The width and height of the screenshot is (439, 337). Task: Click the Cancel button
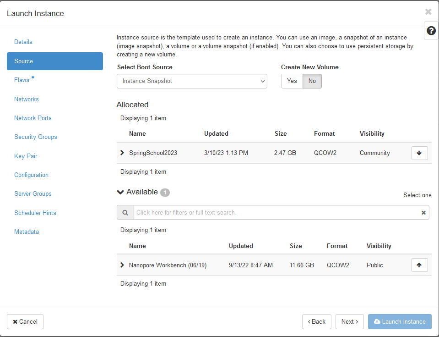25,322
